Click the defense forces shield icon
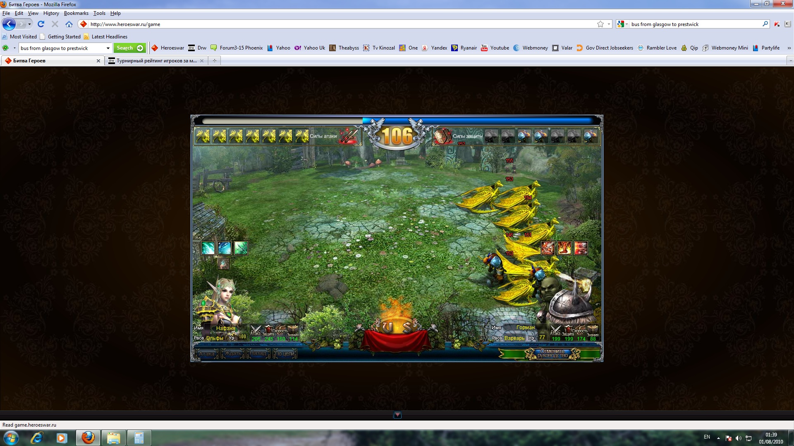794x446 pixels. [x=442, y=136]
